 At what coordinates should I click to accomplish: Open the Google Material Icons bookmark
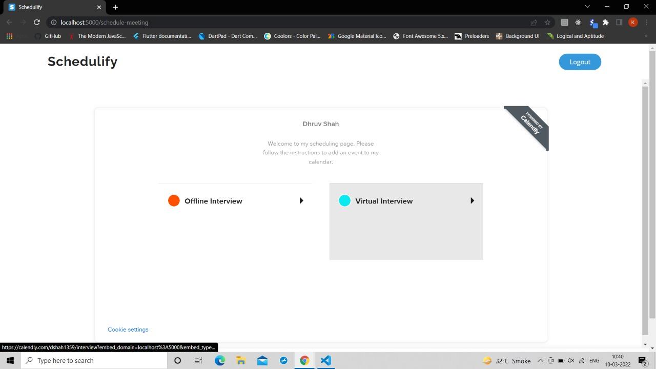357,36
